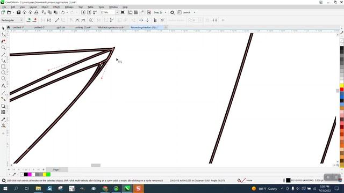Select the Parallel Dimension tool
This screenshot has width=344, height=193.
click(3, 93)
